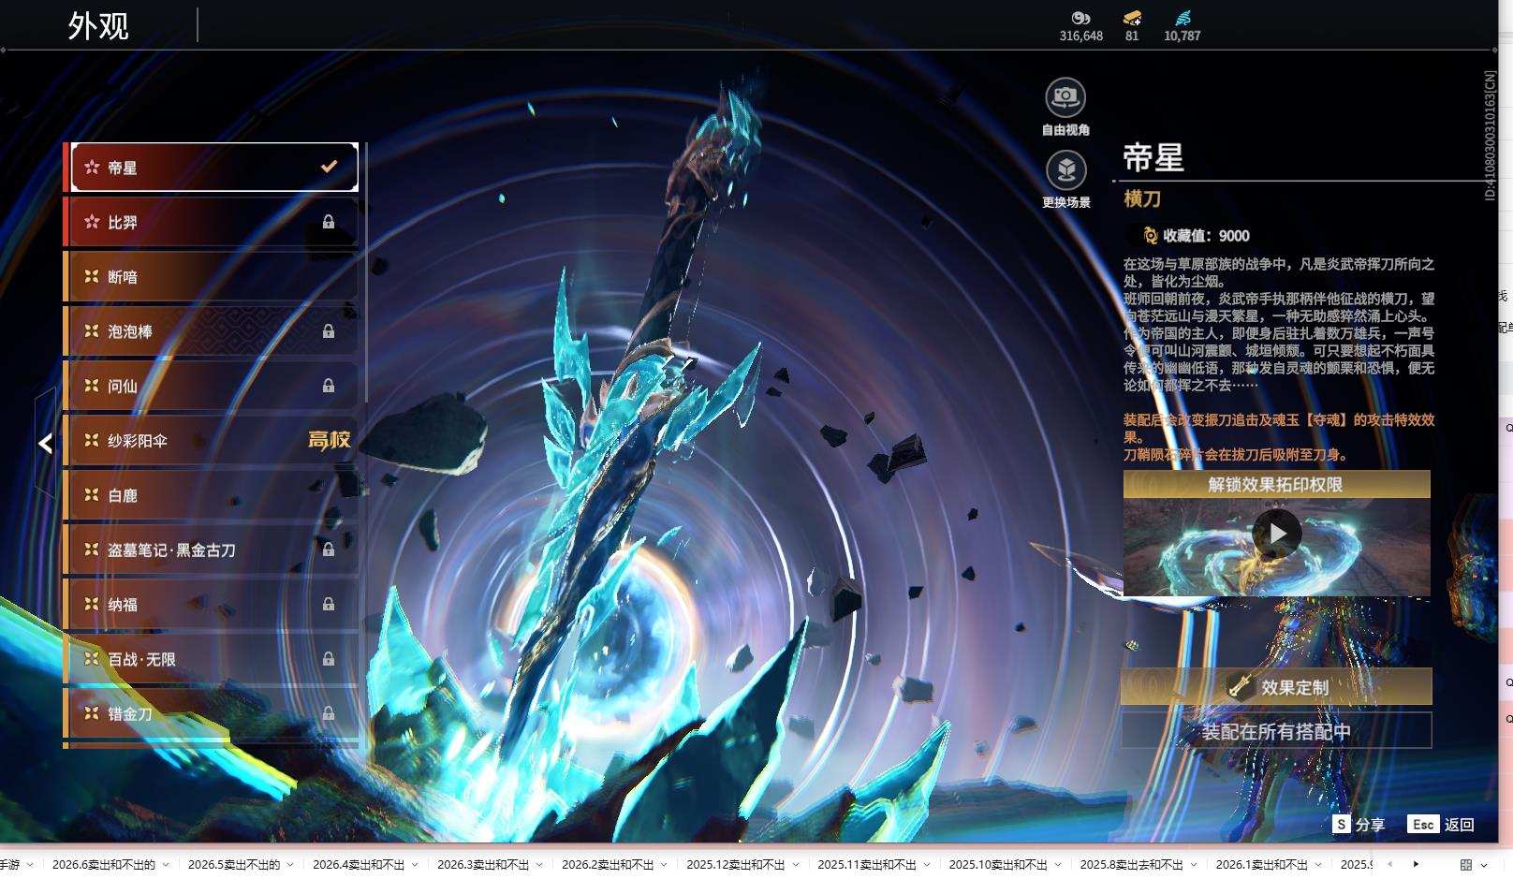Switch to 2026.1卖出和不出 sheet tab
Viewport: 1513px width, 879px height.
pos(1262,865)
